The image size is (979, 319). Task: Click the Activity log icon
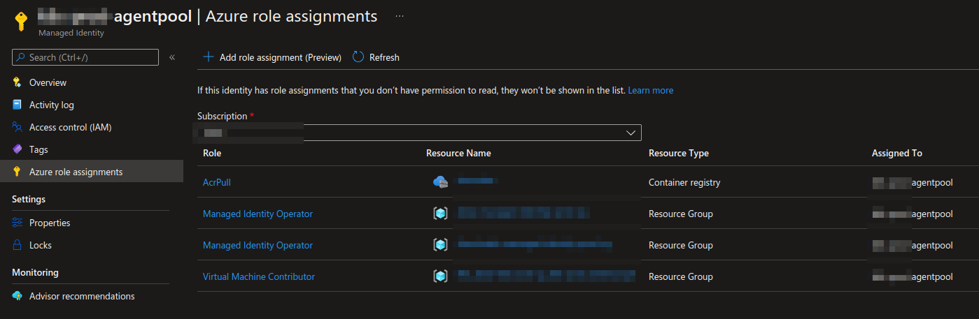[x=17, y=105]
